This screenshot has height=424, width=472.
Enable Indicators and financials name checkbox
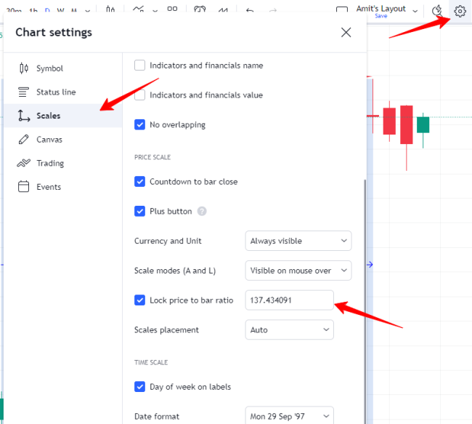[140, 65]
